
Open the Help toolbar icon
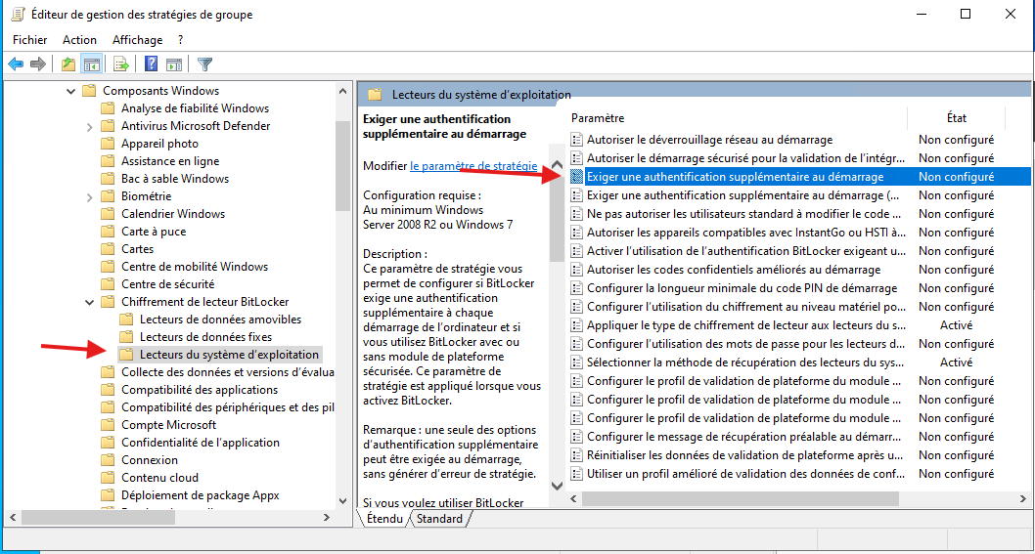tap(152, 64)
